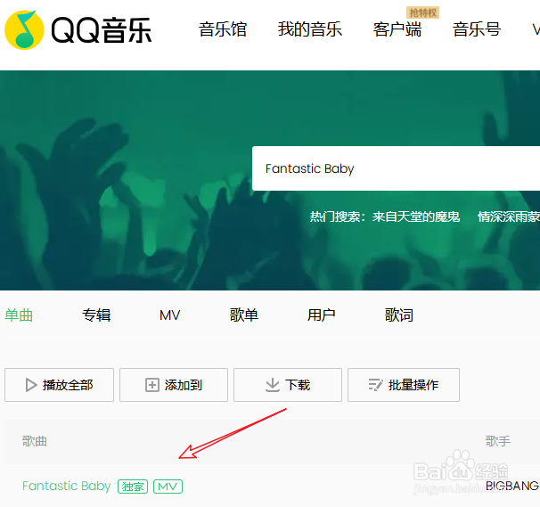
Task: Switch to the 歌单 results tab
Action: point(244,315)
